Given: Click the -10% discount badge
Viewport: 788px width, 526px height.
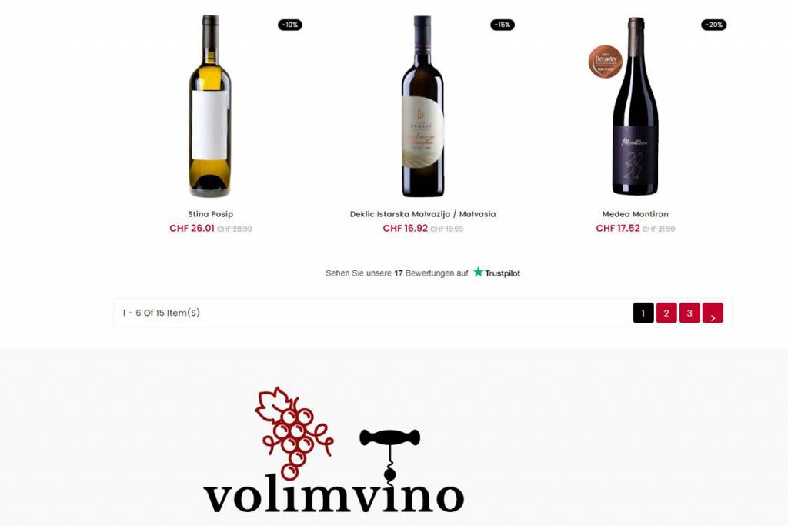Looking at the screenshot, I should coord(290,25).
